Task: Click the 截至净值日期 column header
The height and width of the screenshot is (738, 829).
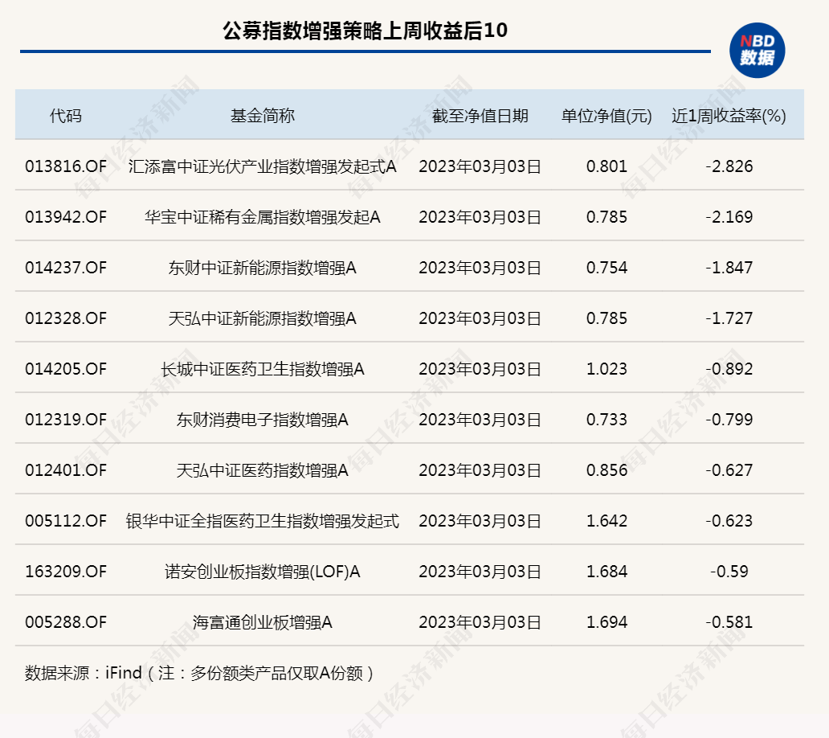Action: 480,115
